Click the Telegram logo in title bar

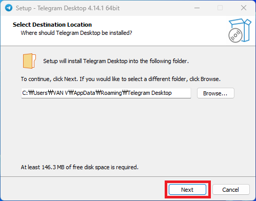(x=9, y=8)
